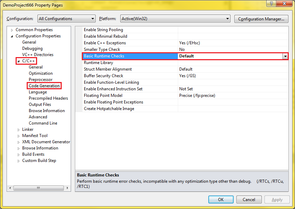The height and width of the screenshot is (209, 295).
Task: Expand the Linker tree node
Action: point(19,129)
